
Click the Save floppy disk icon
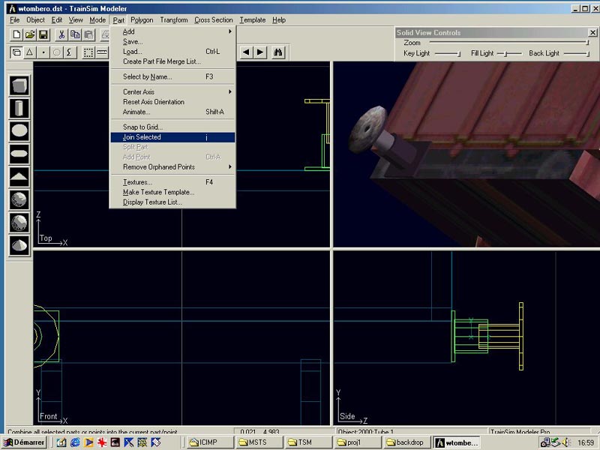click(43, 35)
